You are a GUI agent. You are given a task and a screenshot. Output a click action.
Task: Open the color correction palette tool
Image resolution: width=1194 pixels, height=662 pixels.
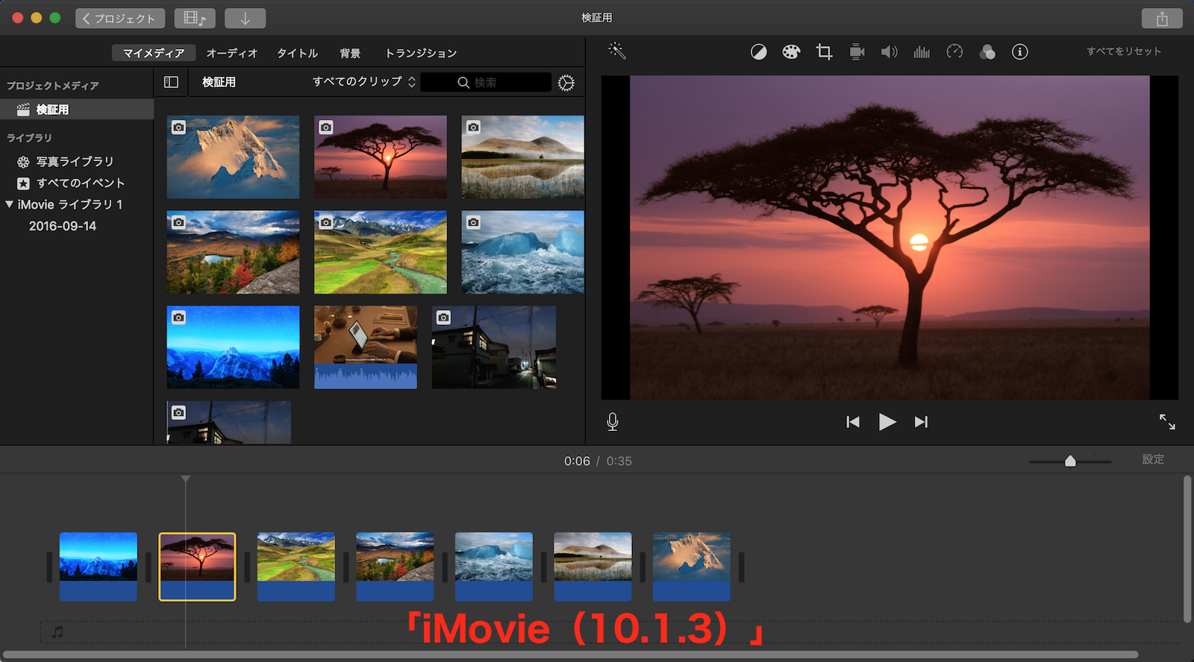click(x=791, y=51)
